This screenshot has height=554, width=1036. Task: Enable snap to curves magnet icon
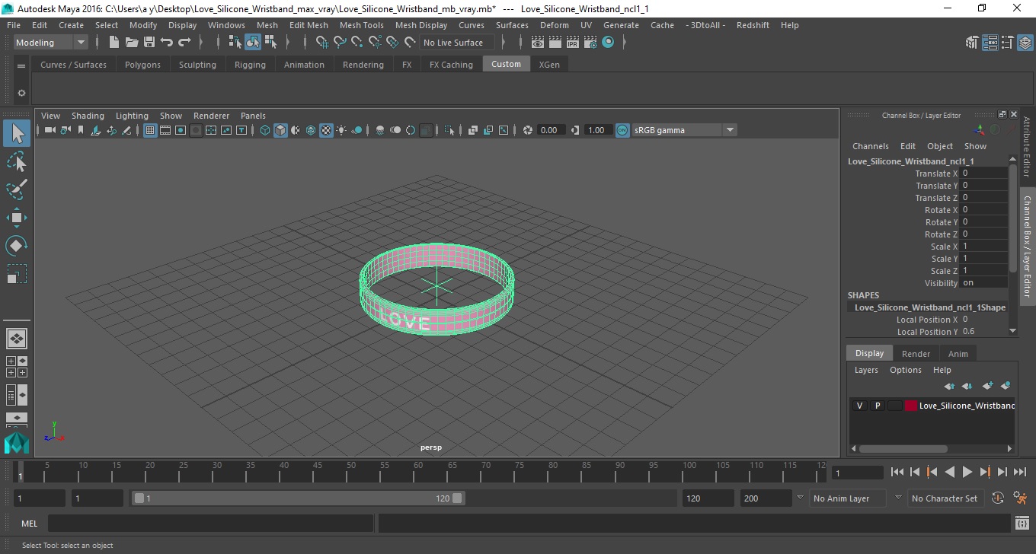[x=340, y=43]
